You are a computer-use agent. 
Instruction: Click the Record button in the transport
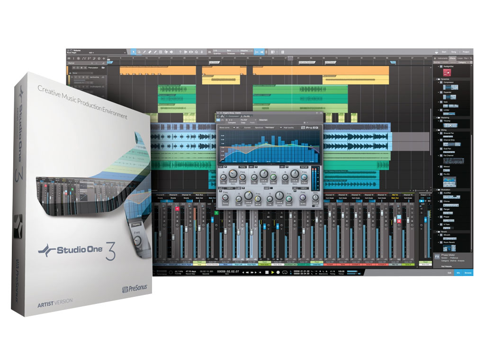click(x=278, y=272)
